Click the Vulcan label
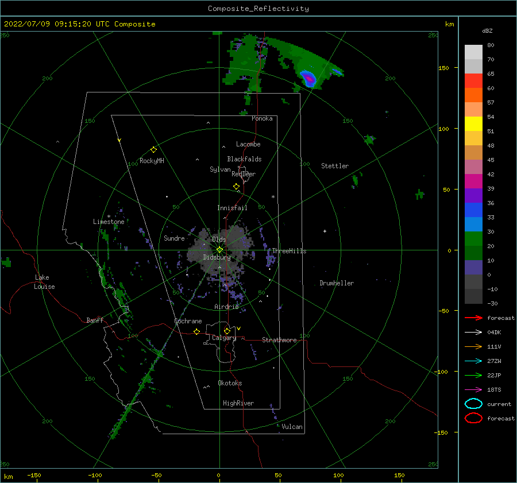517x483 pixels. tap(292, 427)
